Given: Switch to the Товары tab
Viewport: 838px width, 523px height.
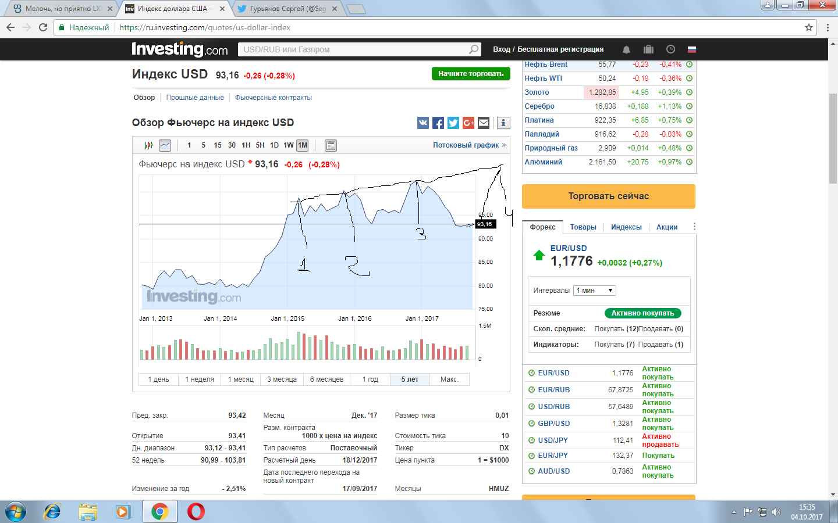Looking at the screenshot, I should [x=583, y=227].
